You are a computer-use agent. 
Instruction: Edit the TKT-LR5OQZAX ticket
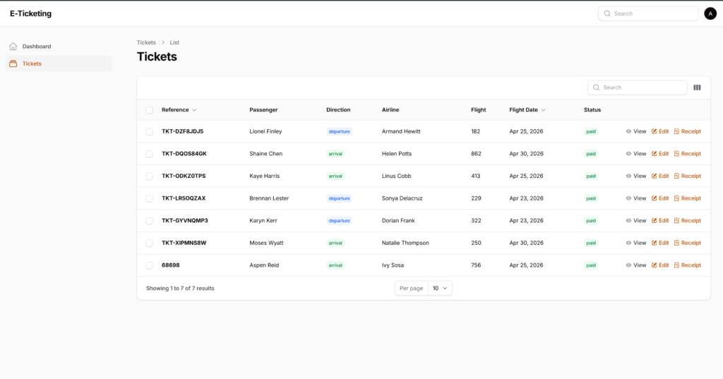click(660, 198)
